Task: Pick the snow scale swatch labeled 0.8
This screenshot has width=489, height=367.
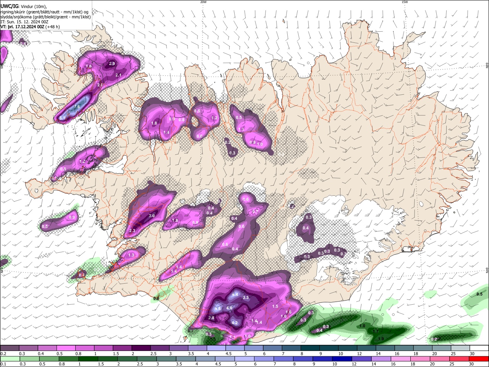Action: (84, 348)
